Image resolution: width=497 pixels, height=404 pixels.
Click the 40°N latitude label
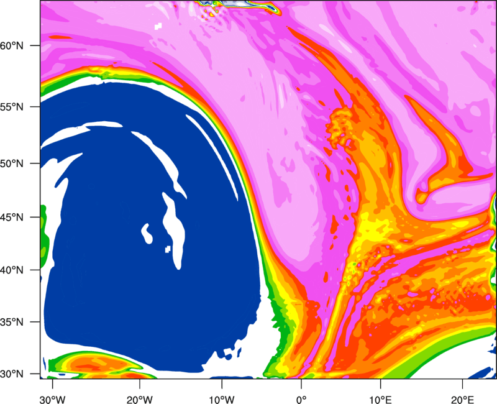[12, 270]
